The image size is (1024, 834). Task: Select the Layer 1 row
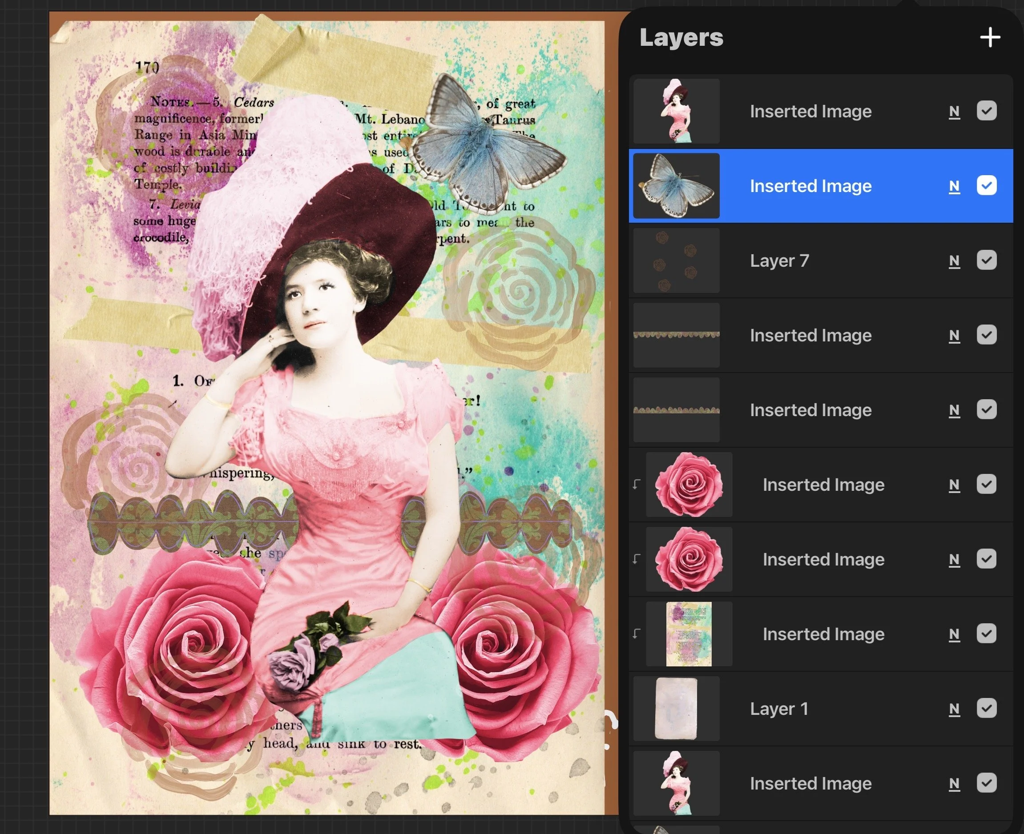779,709
